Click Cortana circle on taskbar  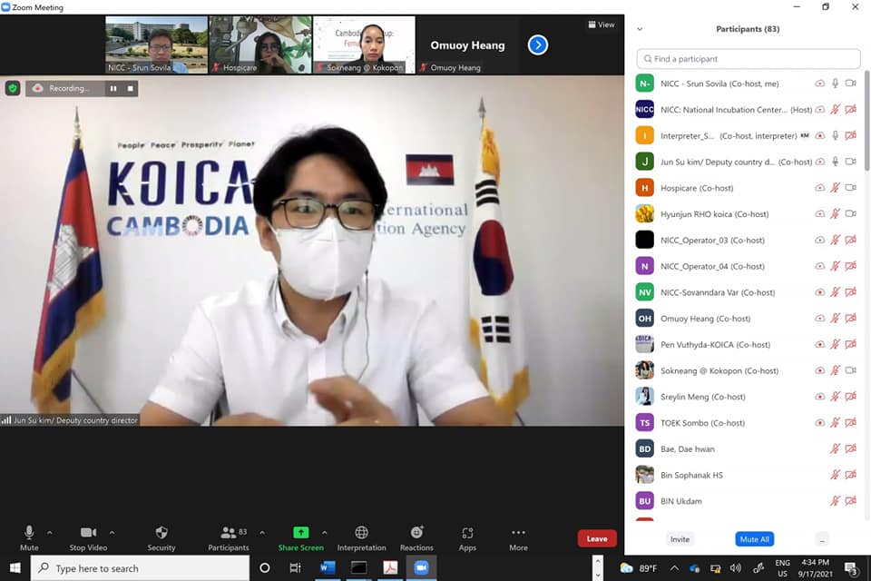tap(265, 567)
